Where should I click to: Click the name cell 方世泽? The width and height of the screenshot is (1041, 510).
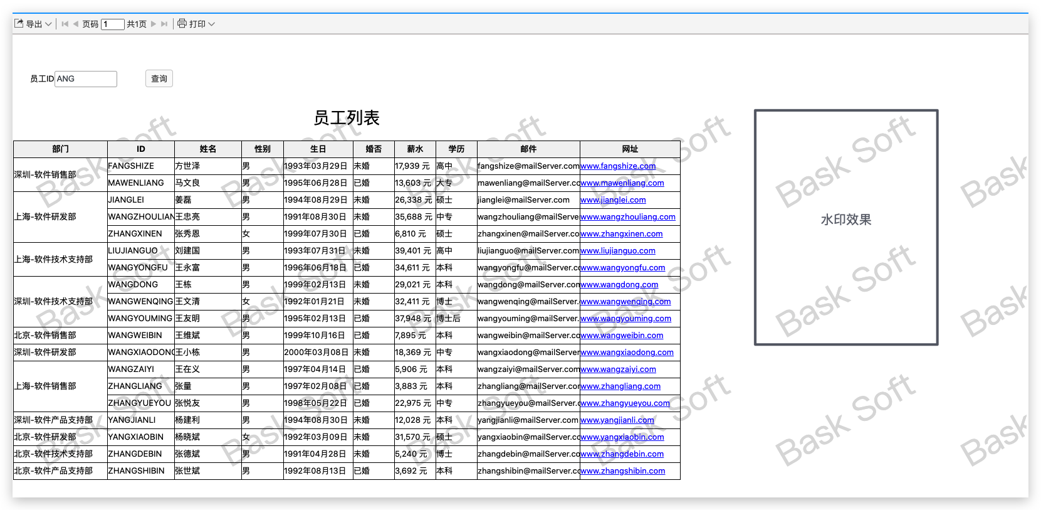[x=208, y=166]
